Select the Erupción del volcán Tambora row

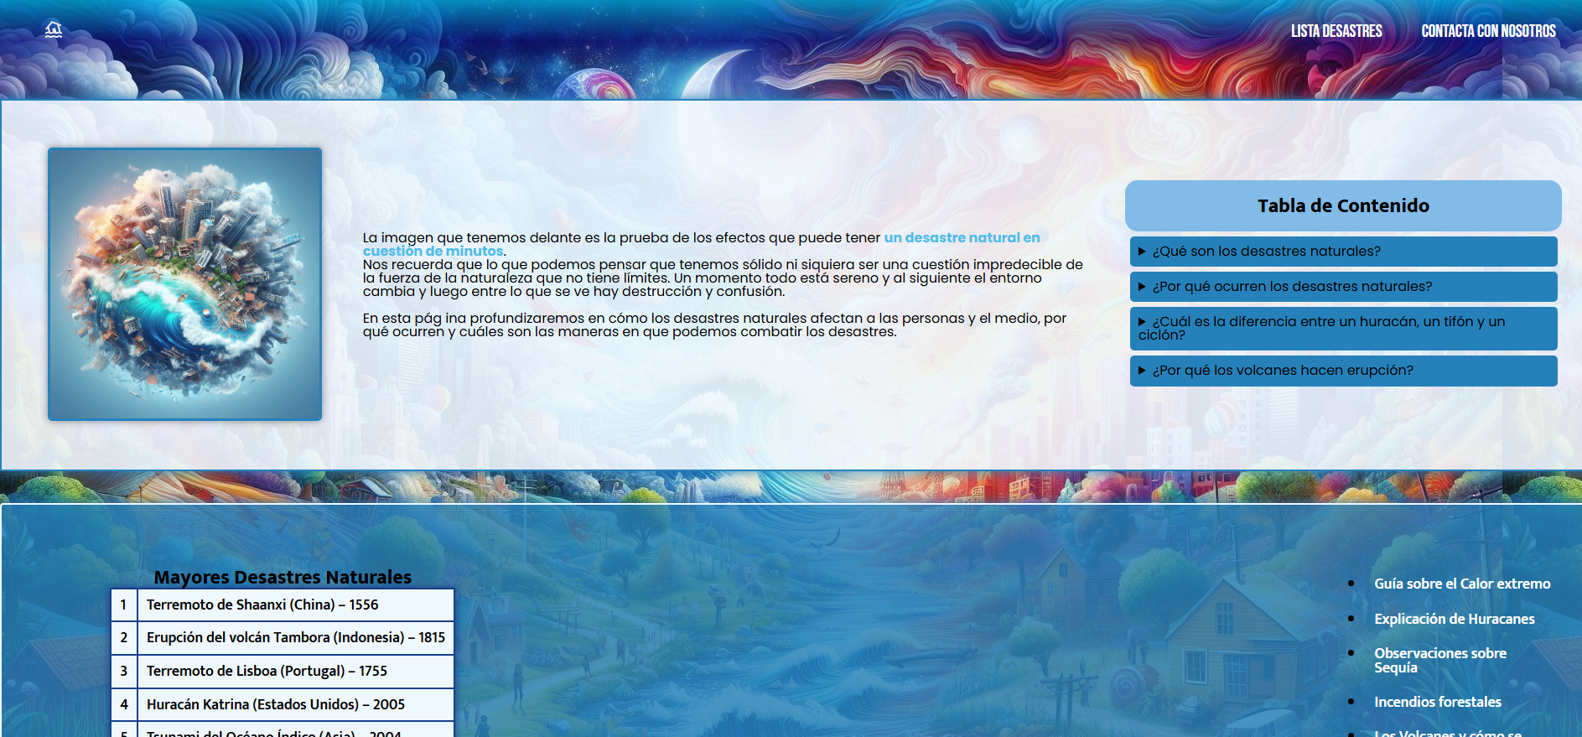295,637
